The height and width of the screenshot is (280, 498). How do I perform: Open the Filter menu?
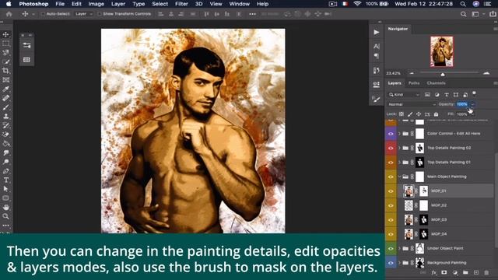coord(181,4)
